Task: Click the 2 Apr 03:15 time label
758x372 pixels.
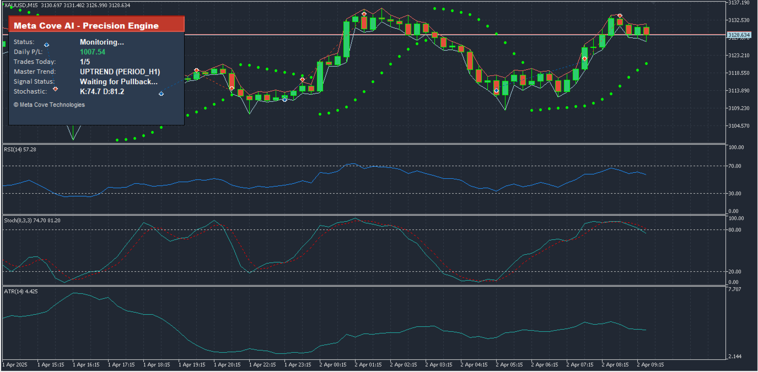Action: pyautogui.click(x=439, y=364)
